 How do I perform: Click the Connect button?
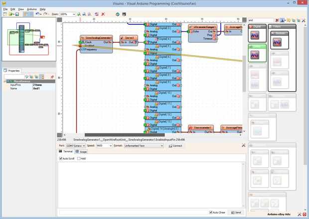coord(175,146)
